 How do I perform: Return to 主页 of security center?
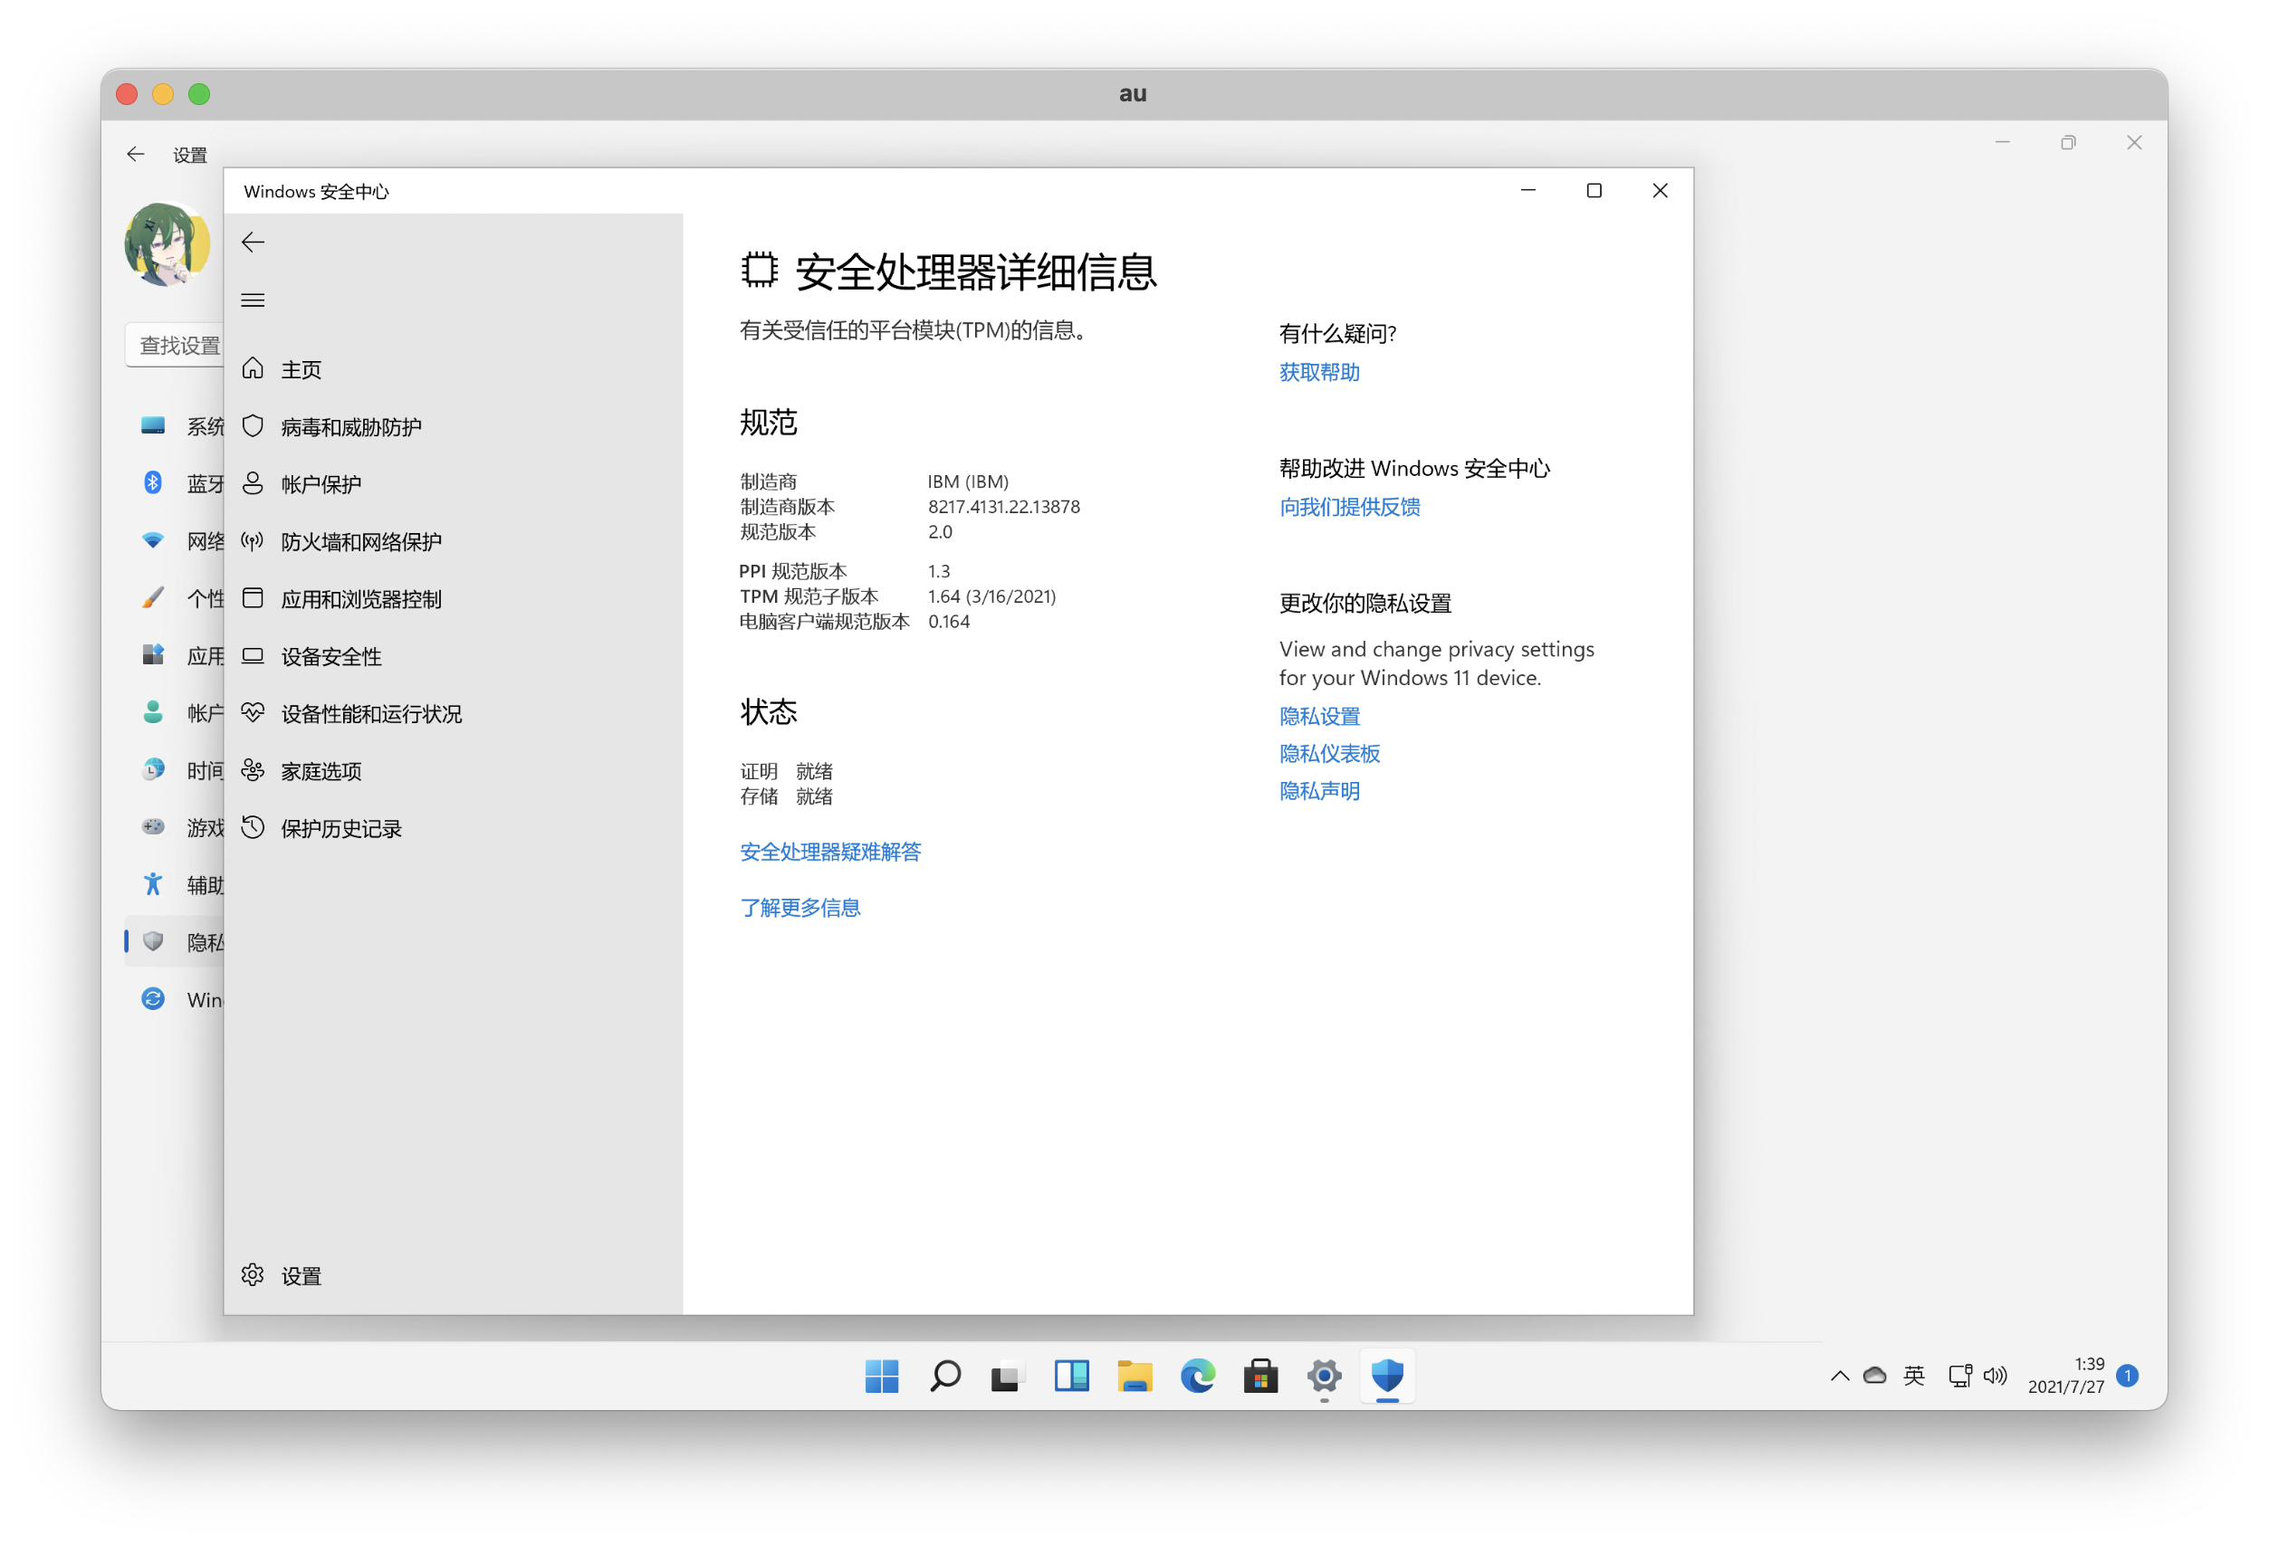301,368
